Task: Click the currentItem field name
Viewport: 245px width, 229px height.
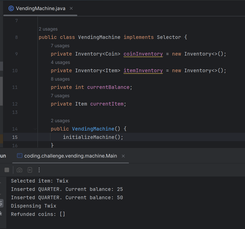Action: pyautogui.click(x=107, y=104)
